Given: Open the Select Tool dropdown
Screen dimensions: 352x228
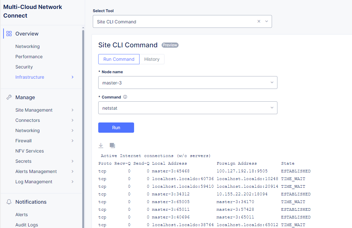Looking at the screenshot, I should [267, 21].
